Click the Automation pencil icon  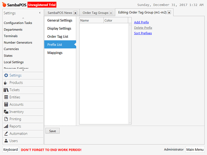6,133
